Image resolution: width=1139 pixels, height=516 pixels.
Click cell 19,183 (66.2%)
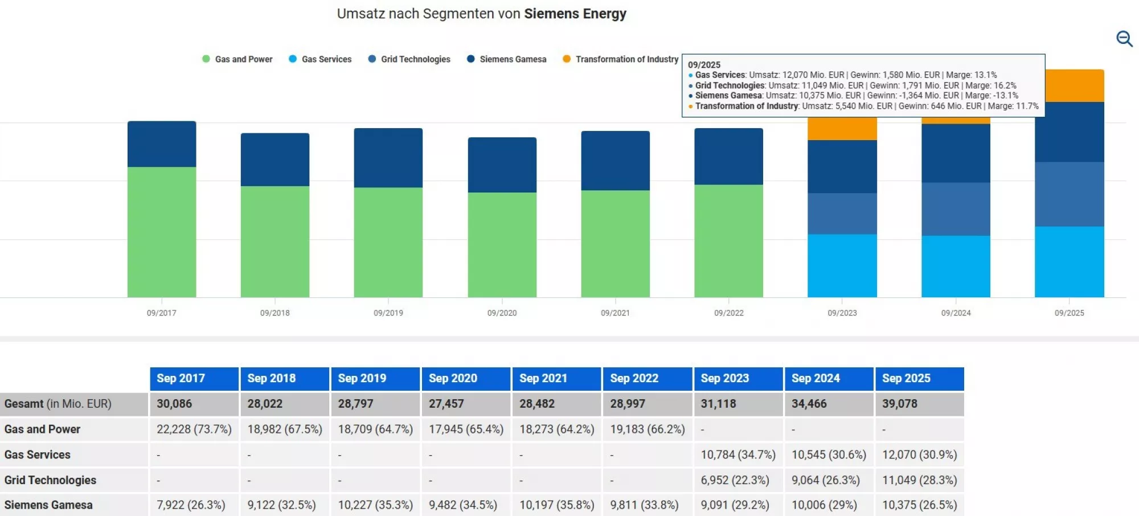(648, 429)
